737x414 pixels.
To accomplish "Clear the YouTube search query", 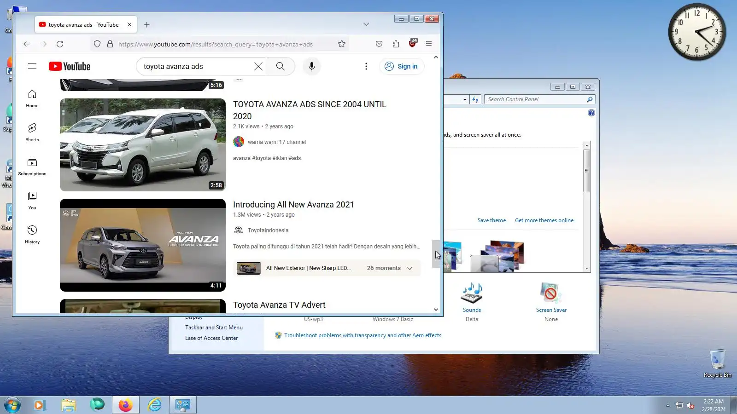I will [258, 66].
